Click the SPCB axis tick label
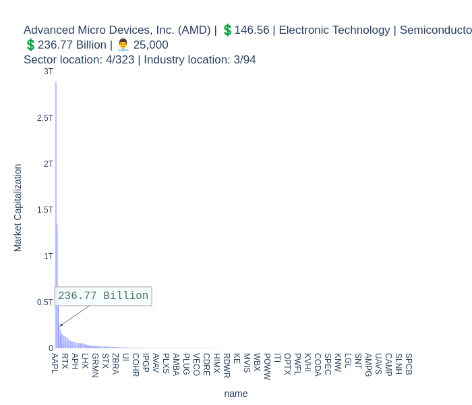This screenshot has height=405, width=472. 409,364
